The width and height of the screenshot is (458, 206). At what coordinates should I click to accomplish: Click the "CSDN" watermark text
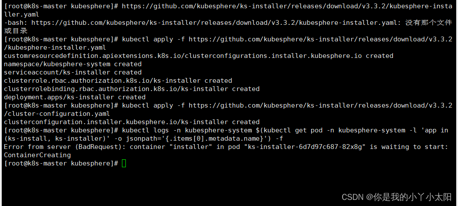(x=352, y=197)
